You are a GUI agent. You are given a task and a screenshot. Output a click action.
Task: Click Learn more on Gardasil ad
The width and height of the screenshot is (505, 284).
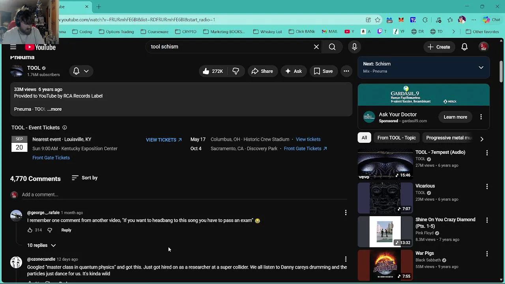pos(455,117)
